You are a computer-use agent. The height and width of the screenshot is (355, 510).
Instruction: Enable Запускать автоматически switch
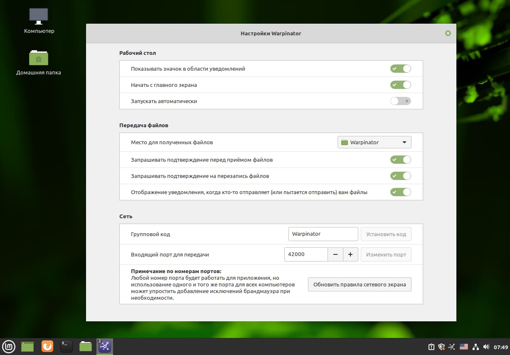tap(400, 101)
